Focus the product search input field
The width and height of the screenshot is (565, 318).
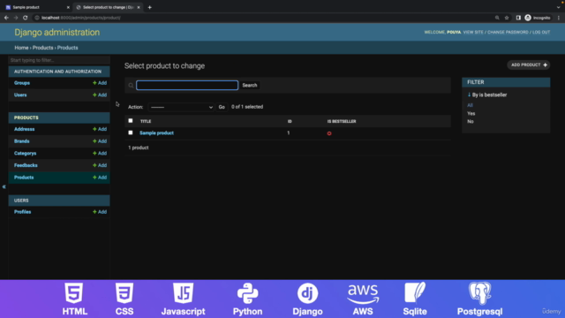click(187, 86)
